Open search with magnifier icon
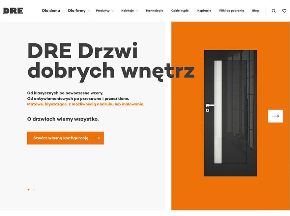 [274, 11]
